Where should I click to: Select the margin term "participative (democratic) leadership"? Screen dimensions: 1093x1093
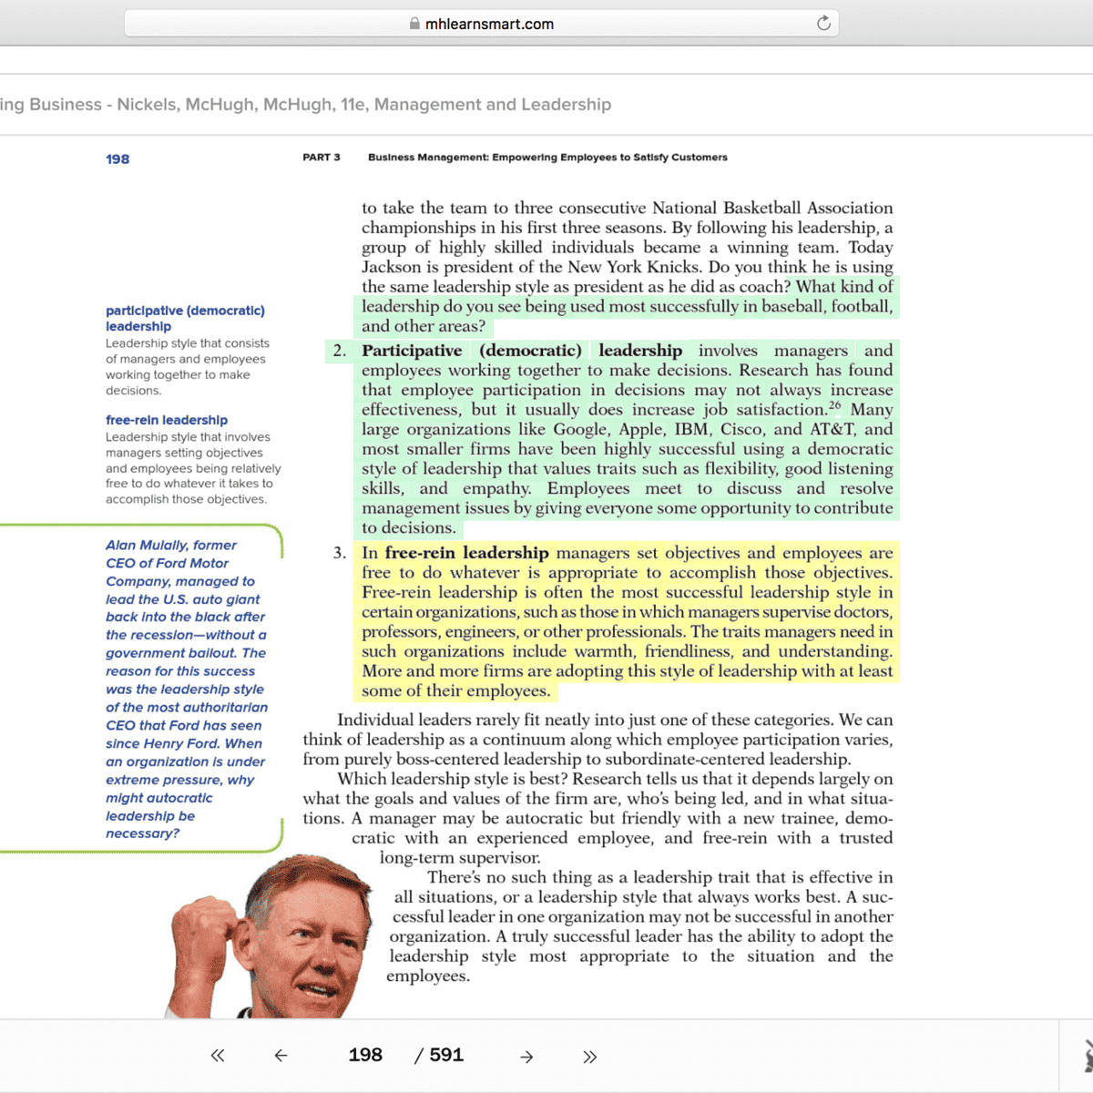[x=185, y=318]
